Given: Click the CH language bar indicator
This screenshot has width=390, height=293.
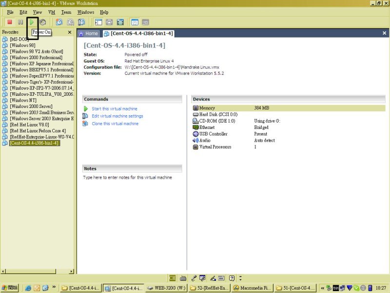Looking at the screenshot, I should pos(172,278).
